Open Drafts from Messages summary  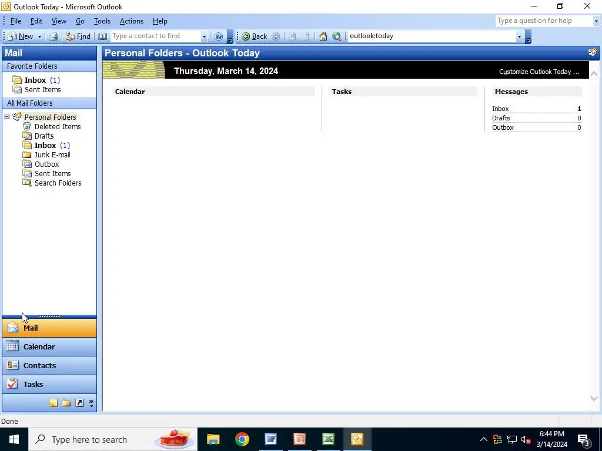coord(501,118)
